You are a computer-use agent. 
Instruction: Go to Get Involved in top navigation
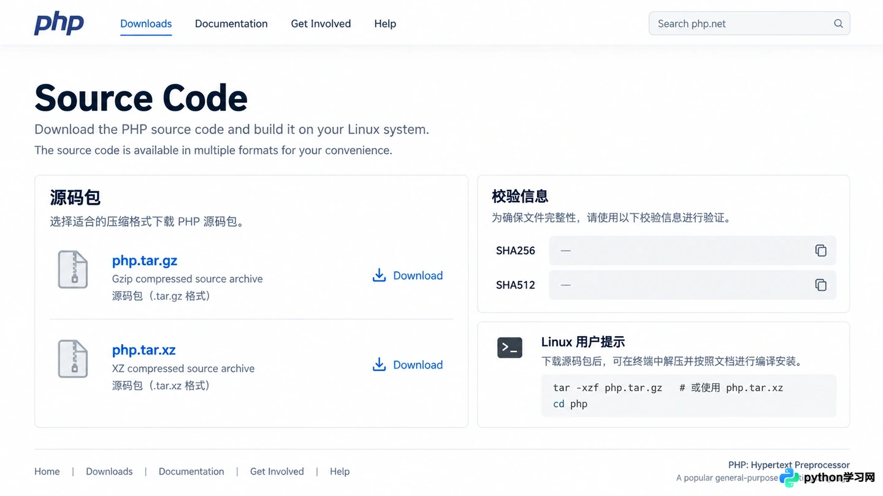[321, 24]
